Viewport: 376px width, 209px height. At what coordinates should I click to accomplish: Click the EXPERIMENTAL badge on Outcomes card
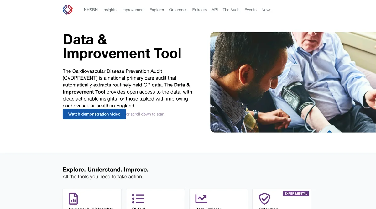296,193
